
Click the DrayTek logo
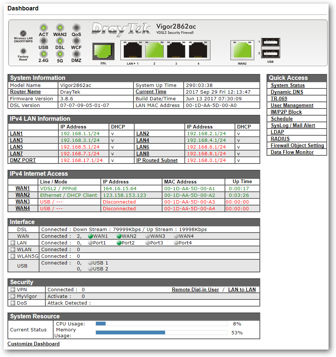tap(121, 29)
